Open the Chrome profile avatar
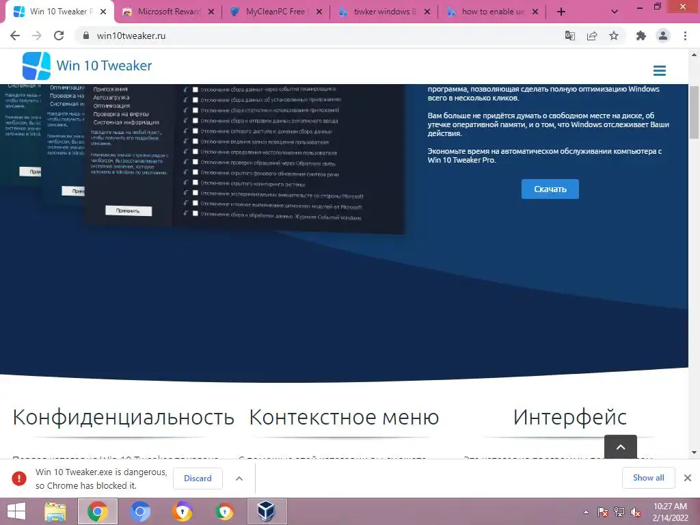The height and width of the screenshot is (525, 700). coord(663,36)
